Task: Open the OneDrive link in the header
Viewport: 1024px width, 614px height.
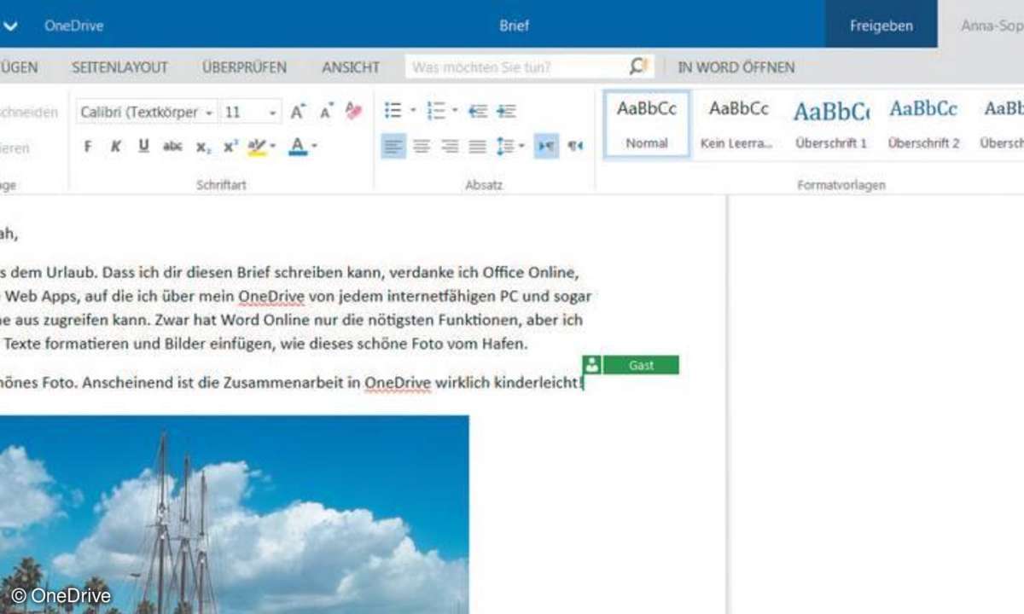Action: (74, 26)
